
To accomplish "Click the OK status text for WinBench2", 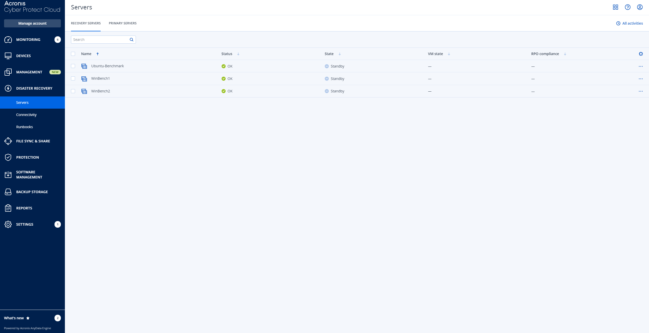I will pyautogui.click(x=230, y=91).
